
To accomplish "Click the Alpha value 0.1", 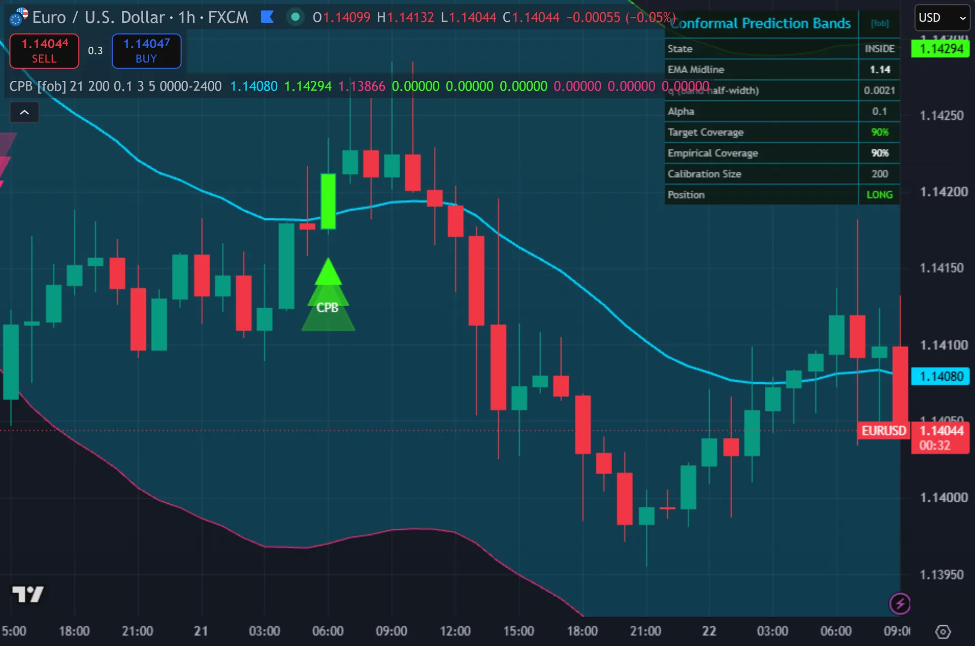I will click(x=880, y=111).
